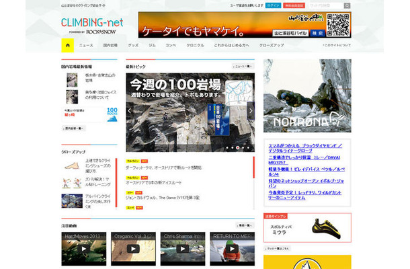The width and height of the screenshot is (410, 269).
Task: Open the ニュース navigation menu item
Action: 86,45
